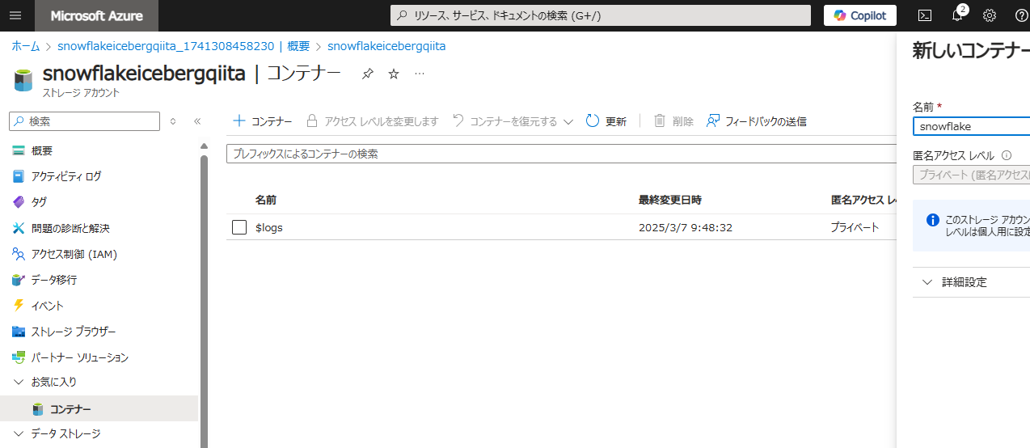1030x448 pixels.
Task: Click 削除 trash button
Action: 673,121
